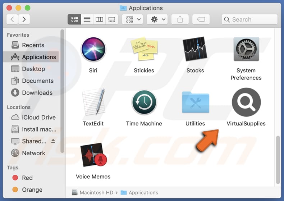Open Downloads in the sidebar
Viewport: 284px width, 201px height.
(x=31, y=93)
